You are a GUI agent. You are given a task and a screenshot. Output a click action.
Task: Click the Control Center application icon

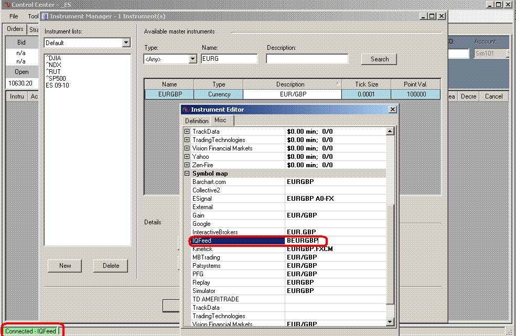tap(8, 5)
